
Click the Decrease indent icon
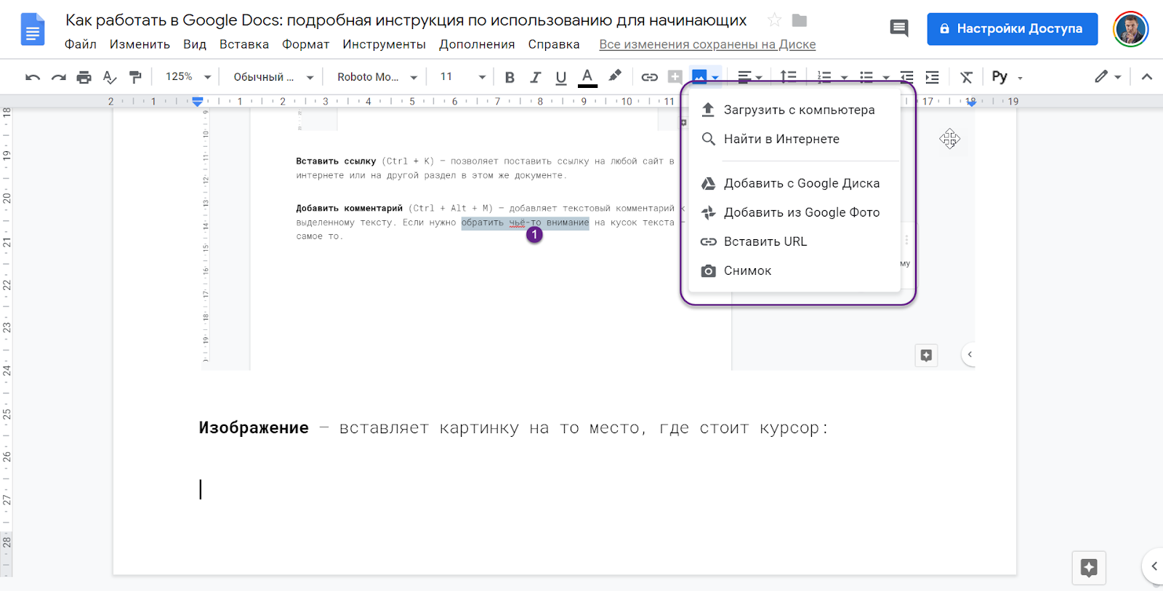[x=906, y=77]
